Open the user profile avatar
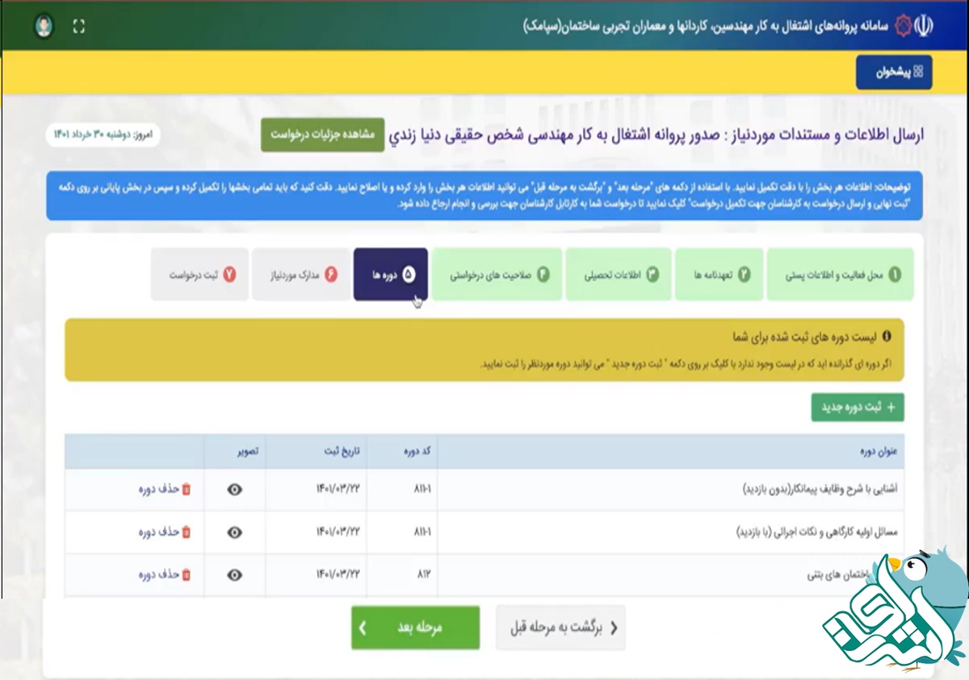969x680 pixels. [44, 27]
